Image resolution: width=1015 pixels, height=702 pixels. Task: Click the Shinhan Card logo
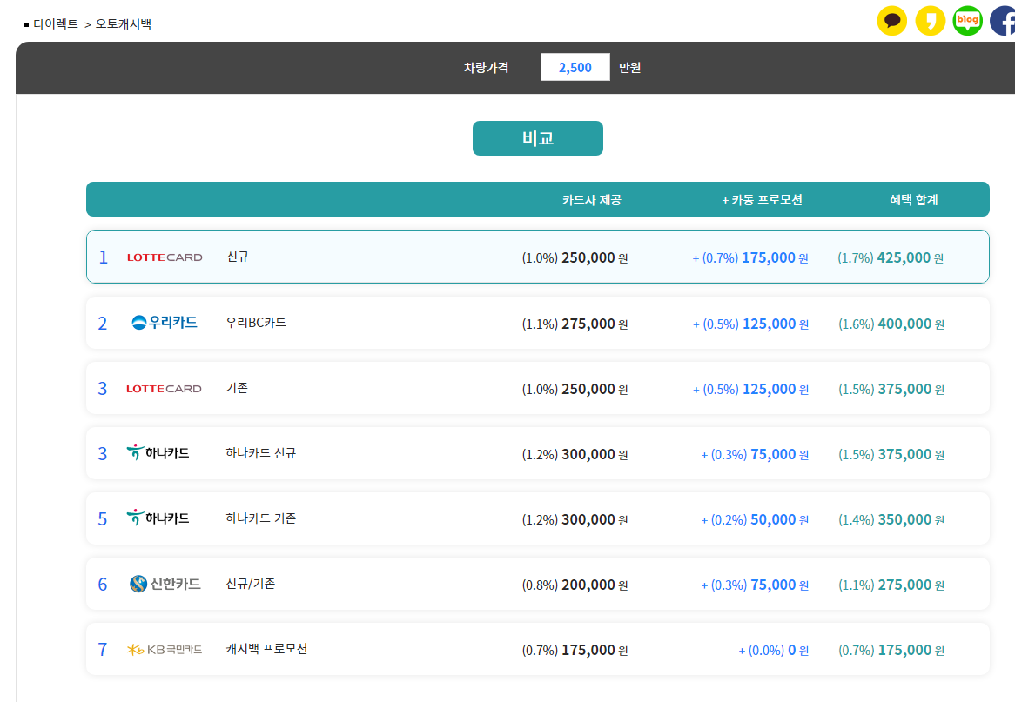tap(165, 584)
